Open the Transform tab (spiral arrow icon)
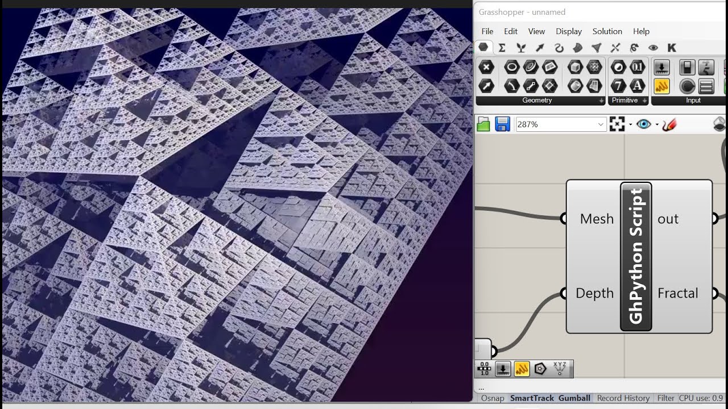The height and width of the screenshot is (409, 728). coord(634,48)
